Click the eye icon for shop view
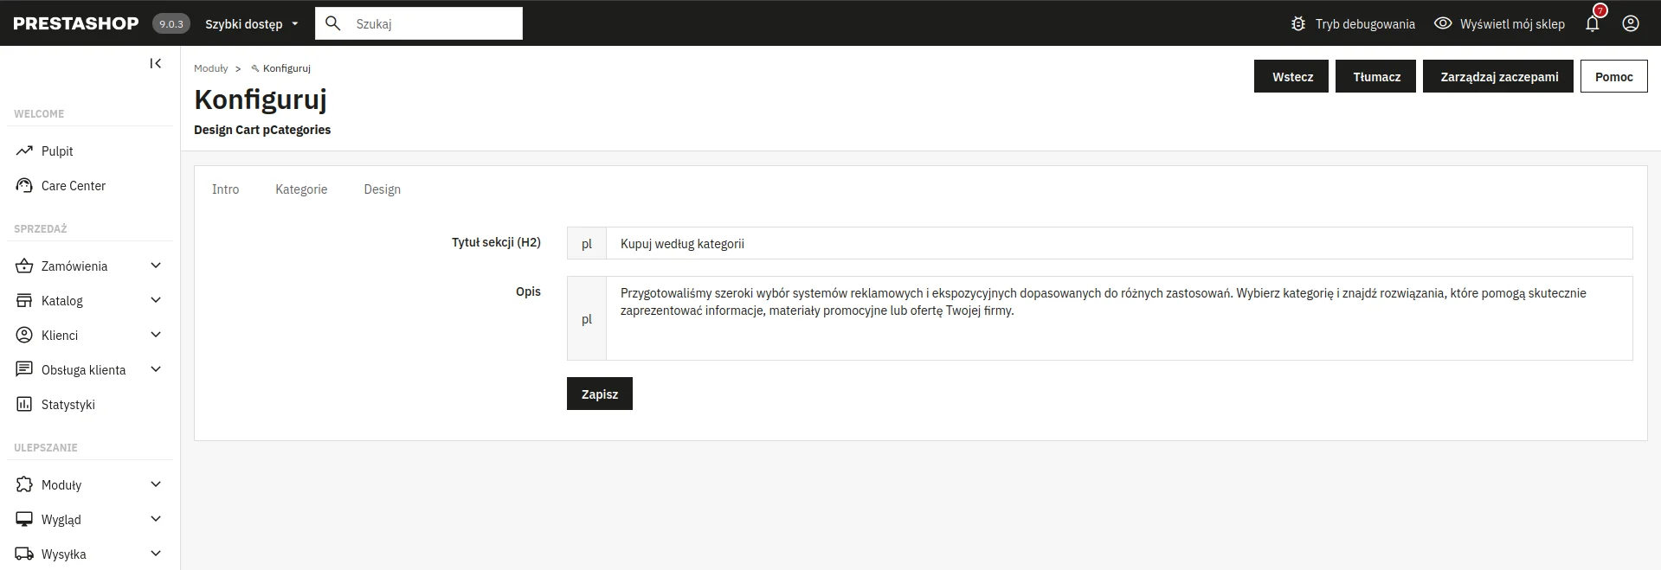 tap(1442, 23)
